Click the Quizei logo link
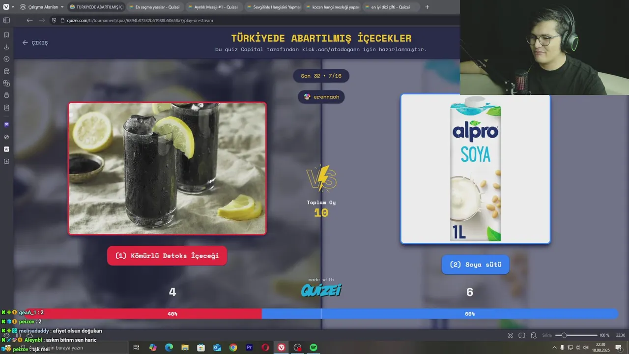 click(321, 291)
